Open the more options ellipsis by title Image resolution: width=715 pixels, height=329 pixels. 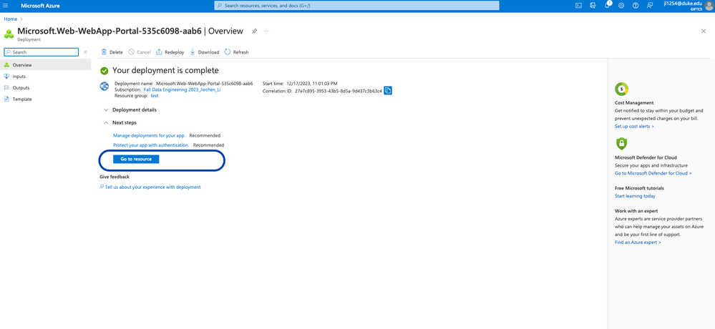[x=266, y=31]
